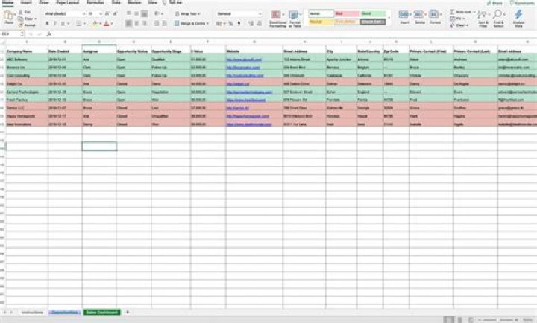Click the Assignee header cell

tap(99, 51)
